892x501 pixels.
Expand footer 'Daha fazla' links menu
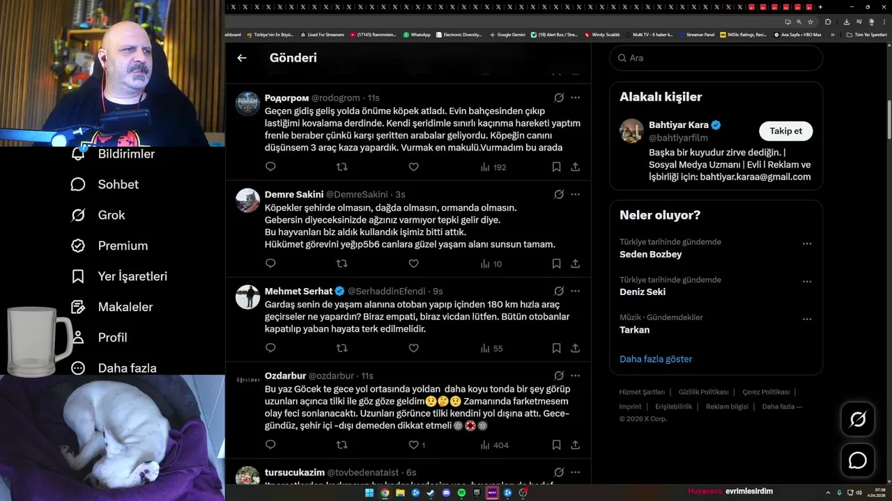(x=782, y=406)
